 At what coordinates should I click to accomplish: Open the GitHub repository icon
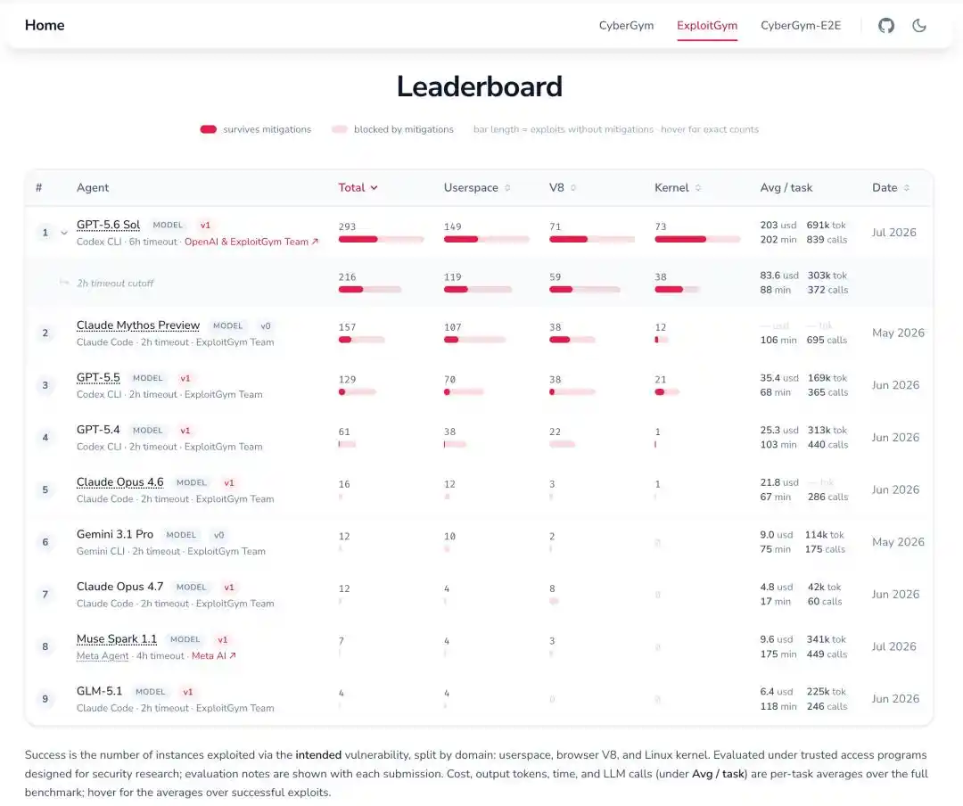tap(885, 25)
